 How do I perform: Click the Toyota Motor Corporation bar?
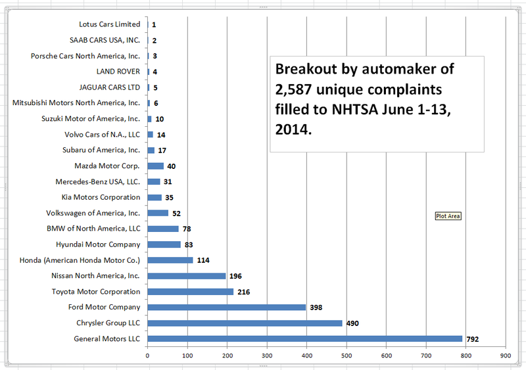point(190,292)
